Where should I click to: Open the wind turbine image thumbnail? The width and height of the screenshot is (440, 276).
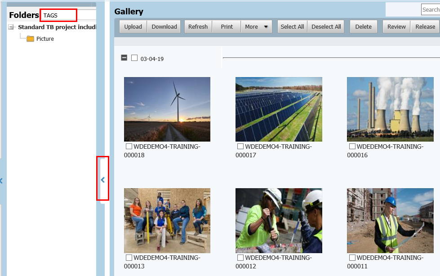167,109
